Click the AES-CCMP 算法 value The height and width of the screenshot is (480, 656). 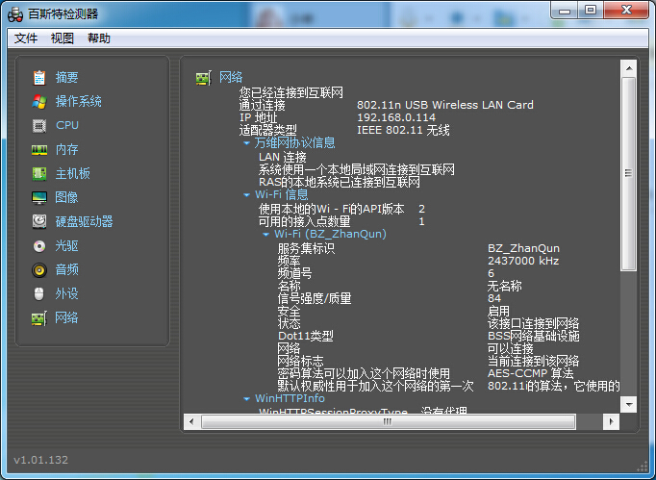(x=531, y=373)
